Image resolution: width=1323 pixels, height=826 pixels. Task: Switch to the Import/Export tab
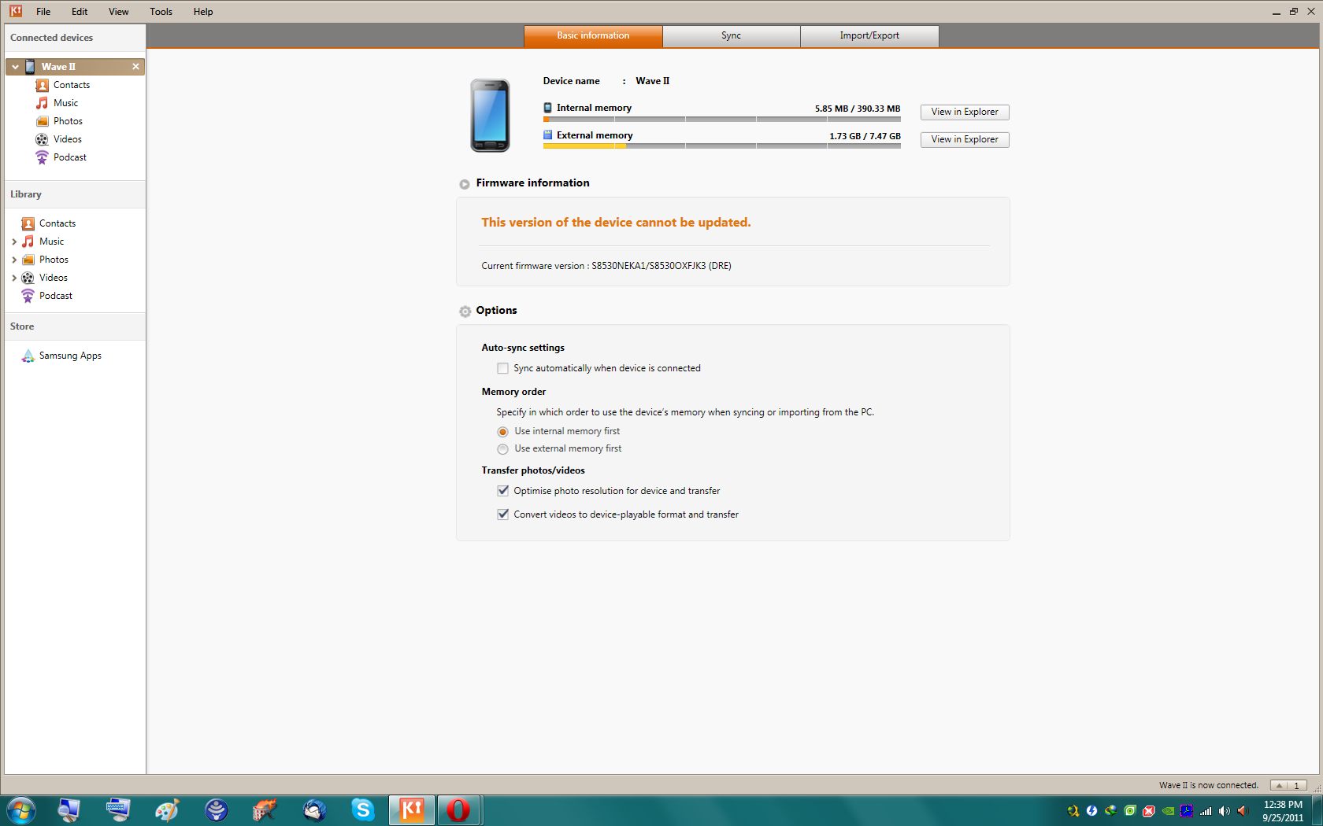click(x=869, y=36)
